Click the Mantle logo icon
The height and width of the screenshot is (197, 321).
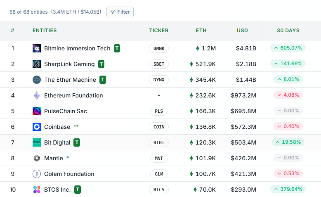pyautogui.click(x=37, y=158)
